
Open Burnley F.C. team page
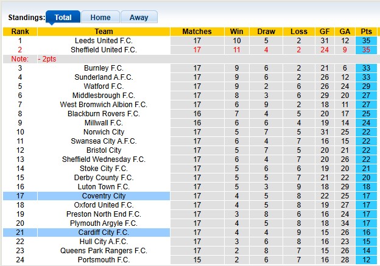(104, 68)
